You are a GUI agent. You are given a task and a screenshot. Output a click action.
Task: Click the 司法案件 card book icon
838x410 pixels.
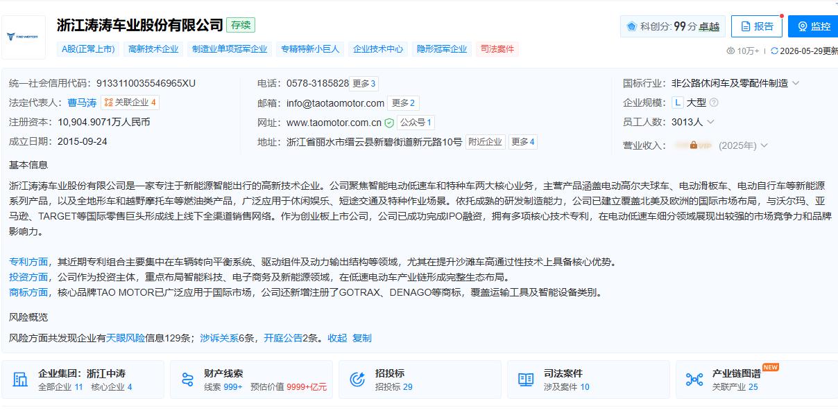(x=526, y=380)
